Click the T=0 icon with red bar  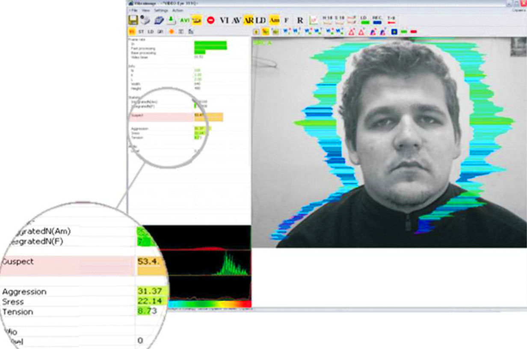pyautogui.click(x=391, y=20)
